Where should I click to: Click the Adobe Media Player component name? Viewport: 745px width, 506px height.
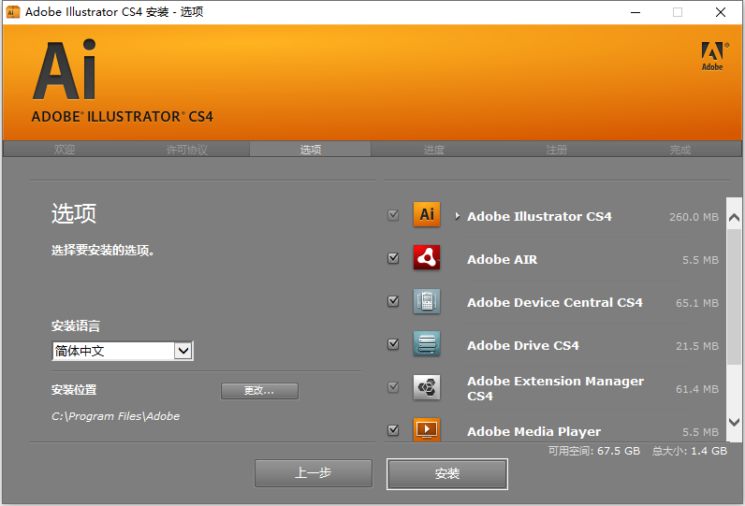pyautogui.click(x=534, y=431)
